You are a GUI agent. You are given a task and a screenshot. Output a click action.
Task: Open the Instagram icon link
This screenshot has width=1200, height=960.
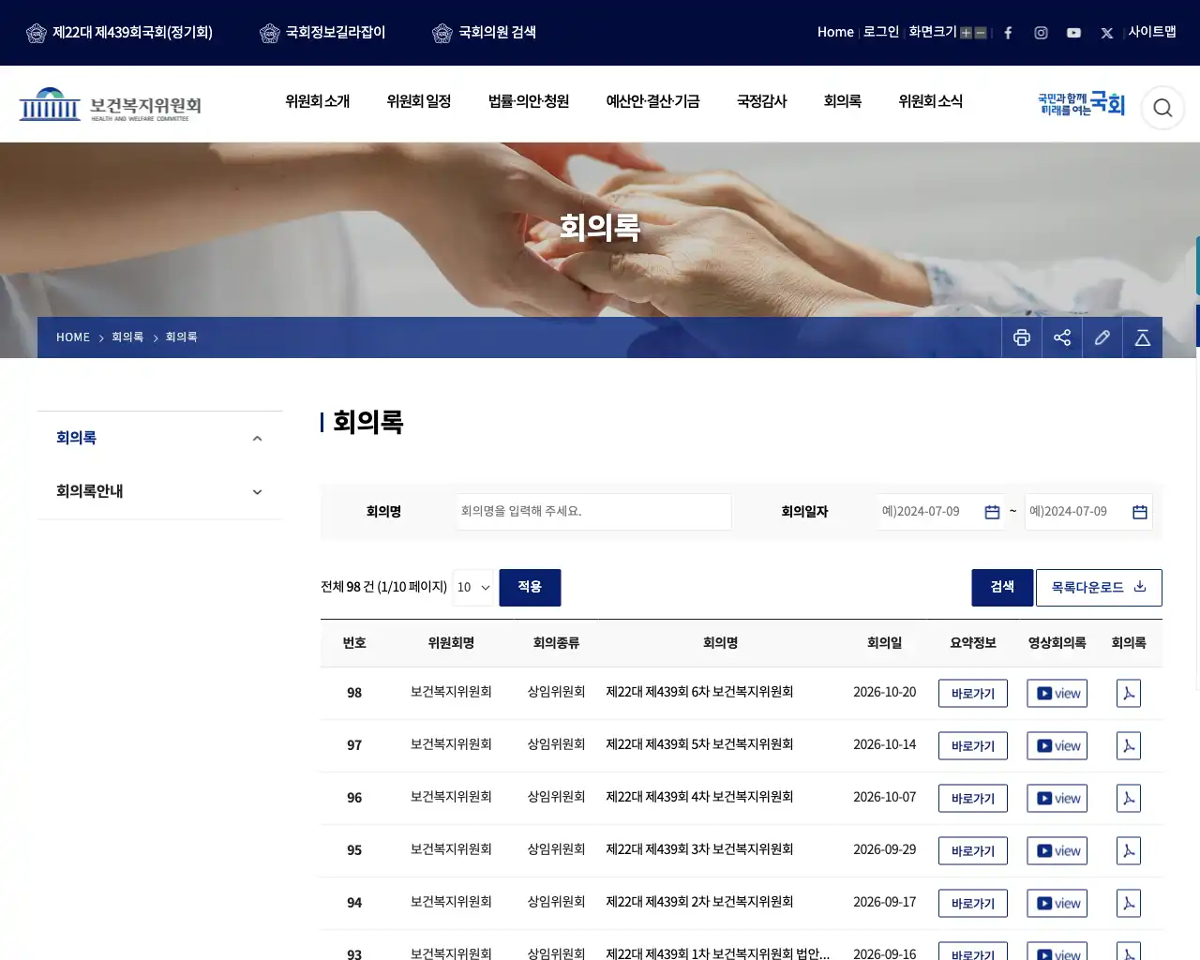(1041, 33)
